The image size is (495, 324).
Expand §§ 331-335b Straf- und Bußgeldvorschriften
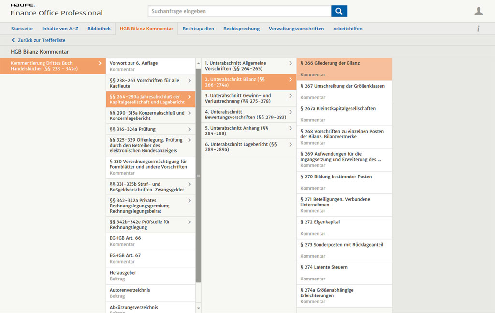click(151, 187)
